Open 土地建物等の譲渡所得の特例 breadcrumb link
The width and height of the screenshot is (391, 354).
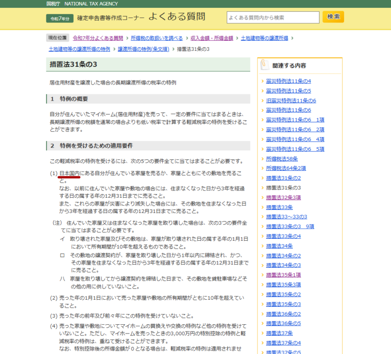click(x=79, y=49)
